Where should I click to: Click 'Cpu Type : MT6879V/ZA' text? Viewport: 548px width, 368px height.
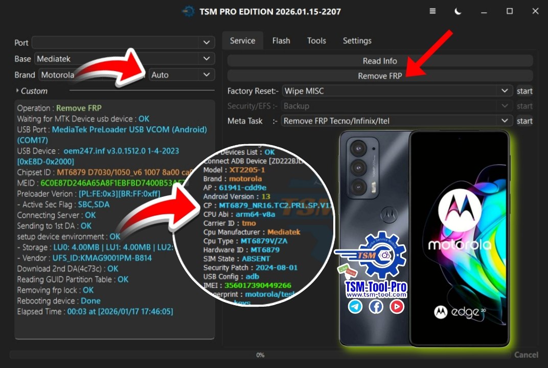[245, 241]
